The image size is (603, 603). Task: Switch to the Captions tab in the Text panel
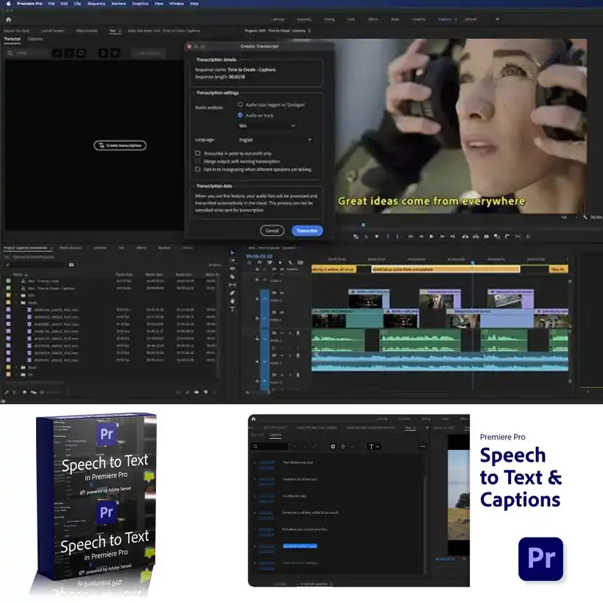coord(35,39)
